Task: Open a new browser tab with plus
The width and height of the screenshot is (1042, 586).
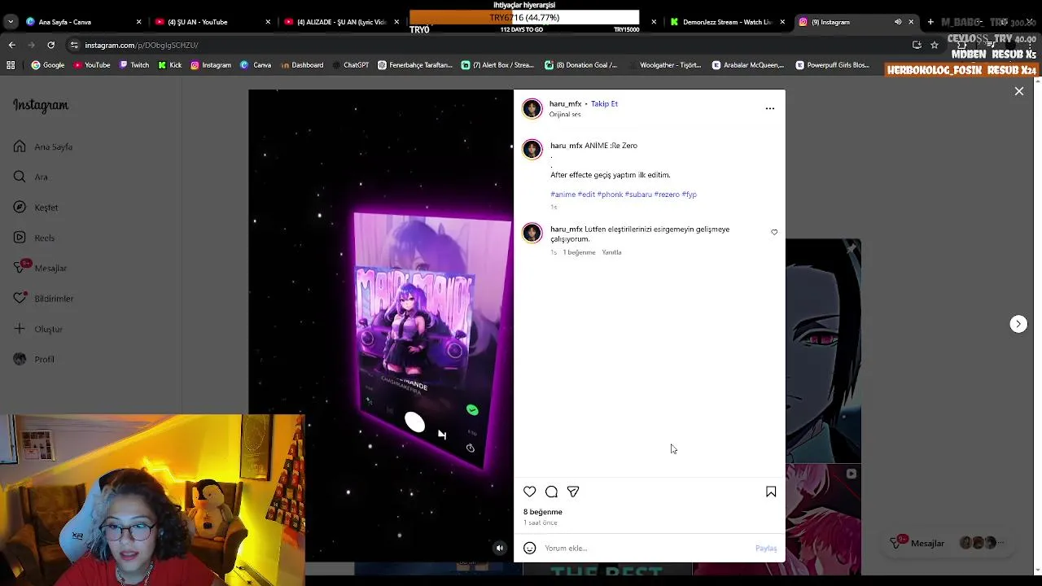Action: [930, 22]
